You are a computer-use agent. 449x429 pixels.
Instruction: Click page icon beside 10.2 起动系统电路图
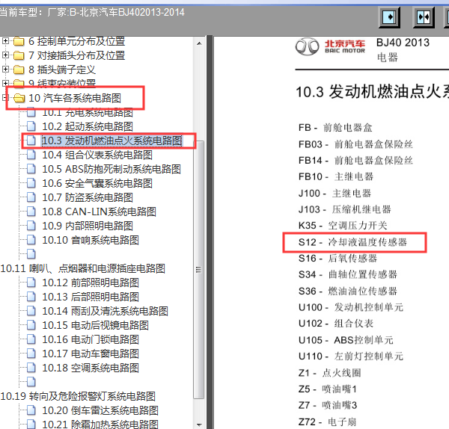click(x=31, y=126)
